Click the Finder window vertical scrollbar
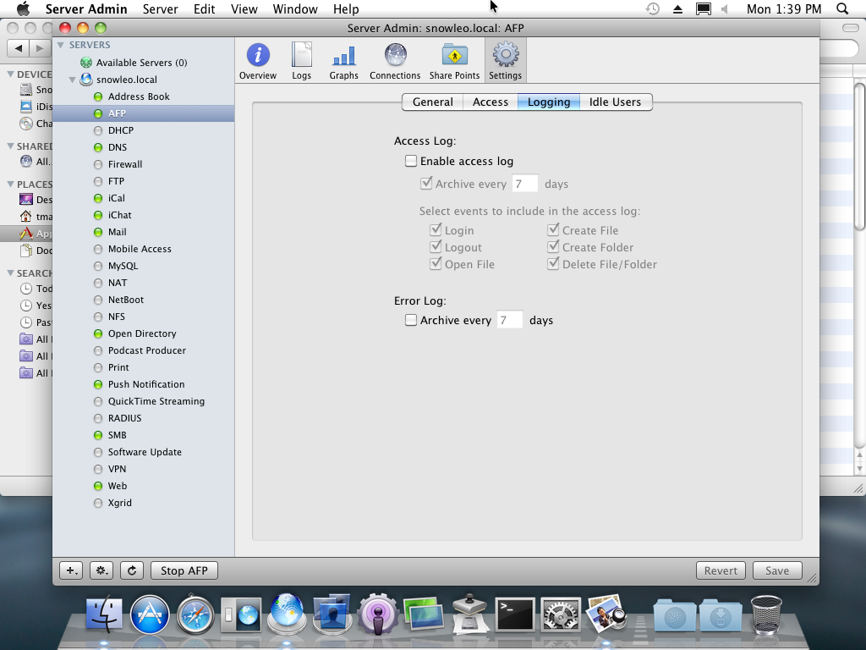The width and height of the screenshot is (866, 650). coord(859,155)
